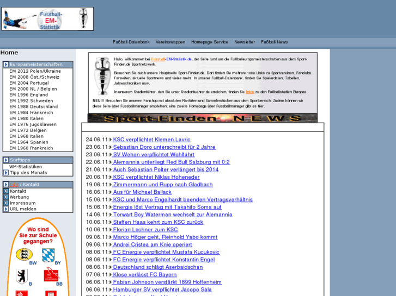Open EM 2012 Polen/Ukraine
The width and height of the screenshot is (396, 296).
(35, 71)
